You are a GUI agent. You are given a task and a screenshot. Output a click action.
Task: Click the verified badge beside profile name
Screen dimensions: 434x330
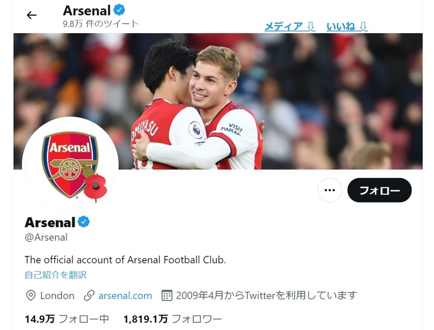[x=84, y=222]
